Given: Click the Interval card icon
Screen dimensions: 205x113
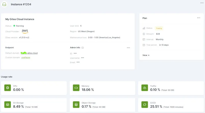Looking at the screenshot, I should pos(144,39).
